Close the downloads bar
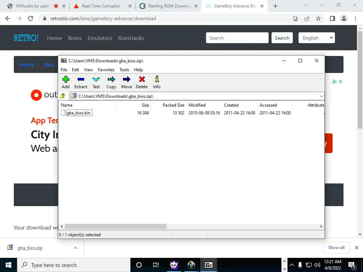The height and width of the screenshot is (272, 363). [x=357, y=248]
